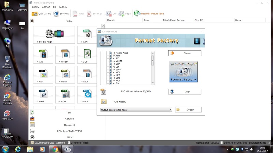Open Picosmos Picture Tools
273x153 pixels.
(149, 14)
